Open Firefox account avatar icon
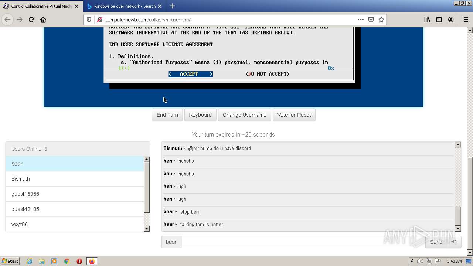Viewport: 473px width, 266px height. [x=451, y=20]
